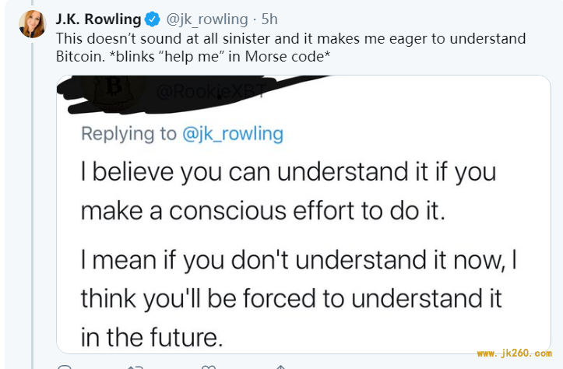Viewport: 563px width, 369px height.
Task: Click the 'Replying to' label in the quoted tweet
Action: point(129,134)
